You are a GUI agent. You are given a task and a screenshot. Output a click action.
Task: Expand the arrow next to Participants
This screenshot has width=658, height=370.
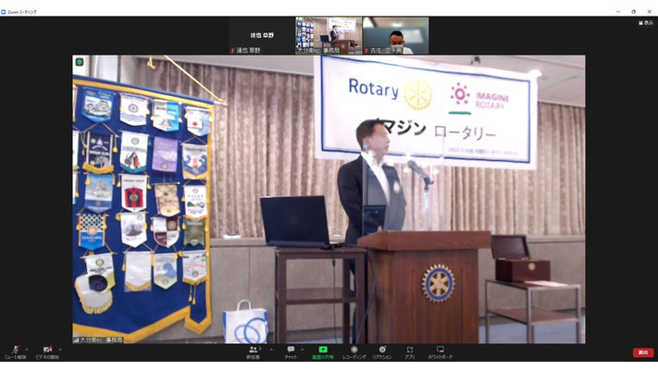[x=271, y=350]
